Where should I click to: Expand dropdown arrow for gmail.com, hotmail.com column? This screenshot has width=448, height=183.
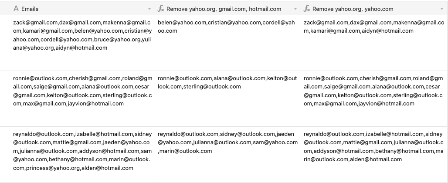(x=295, y=9)
